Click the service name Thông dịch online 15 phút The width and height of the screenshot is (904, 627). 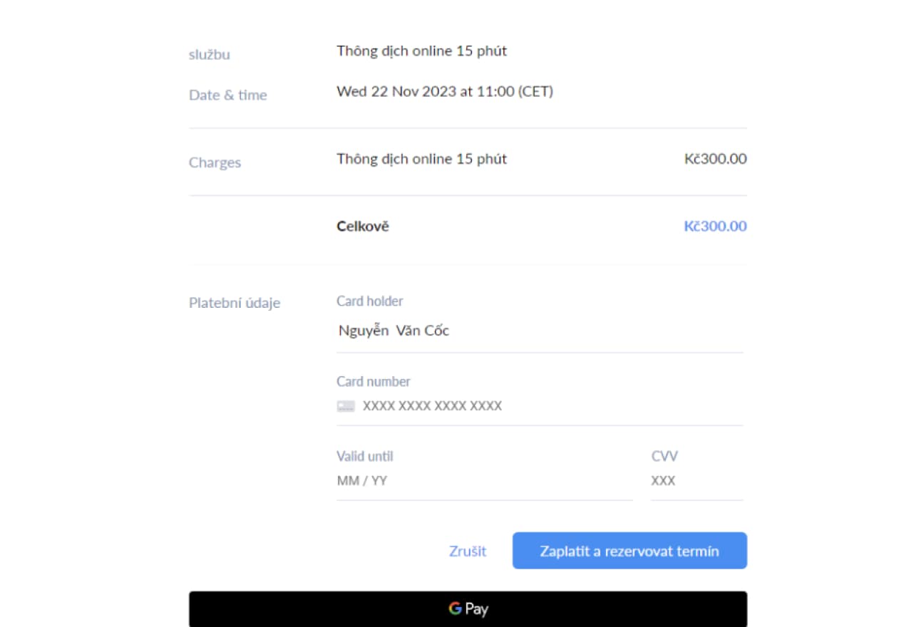(x=421, y=51)
